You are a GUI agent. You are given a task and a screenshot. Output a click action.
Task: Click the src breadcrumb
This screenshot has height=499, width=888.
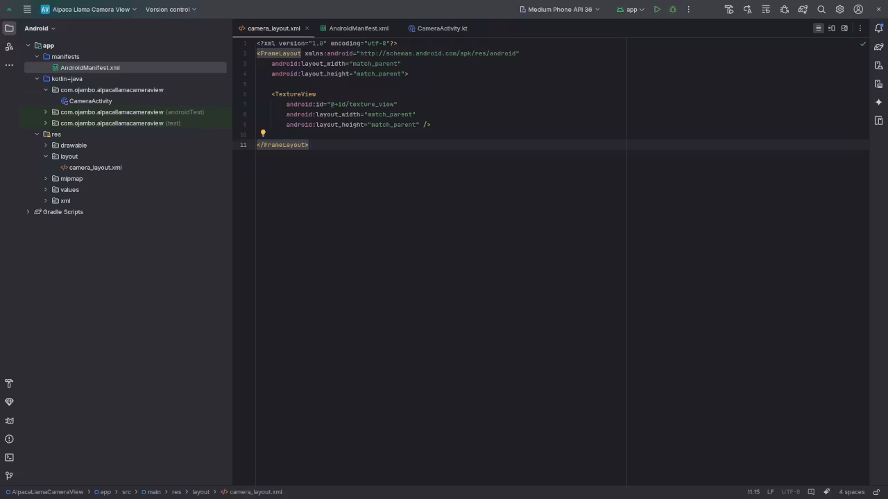126,492
